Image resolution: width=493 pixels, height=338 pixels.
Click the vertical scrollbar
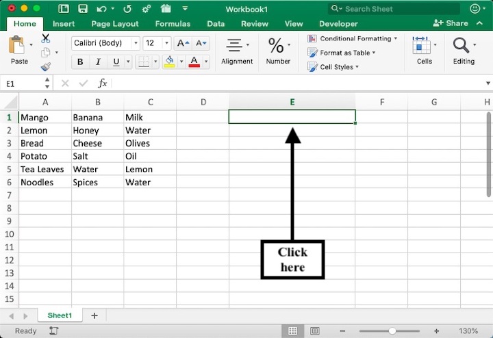[x=488, y=155]
